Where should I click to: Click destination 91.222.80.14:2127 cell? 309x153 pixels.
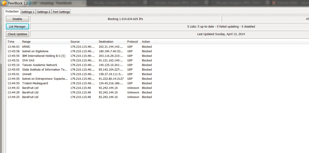click(x=111, y=79)
